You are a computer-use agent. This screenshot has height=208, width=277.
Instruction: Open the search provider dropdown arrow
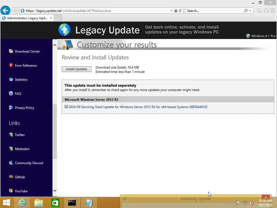pos(250,11)
